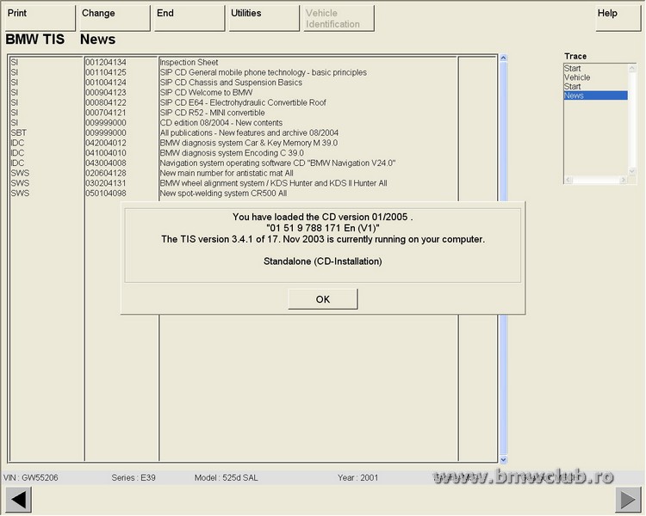The width and height of the screenshot is (646, 516).
Task: Open SIP CD Welcome to BMW item
Action: coord(206,93)
